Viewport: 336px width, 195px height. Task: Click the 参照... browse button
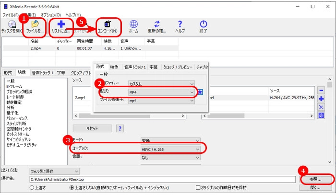[x=314, y=179]
